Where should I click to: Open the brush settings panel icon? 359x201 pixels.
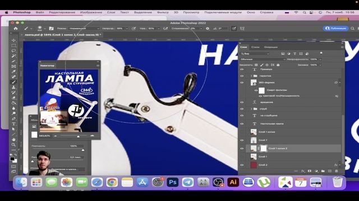point(51,28)
